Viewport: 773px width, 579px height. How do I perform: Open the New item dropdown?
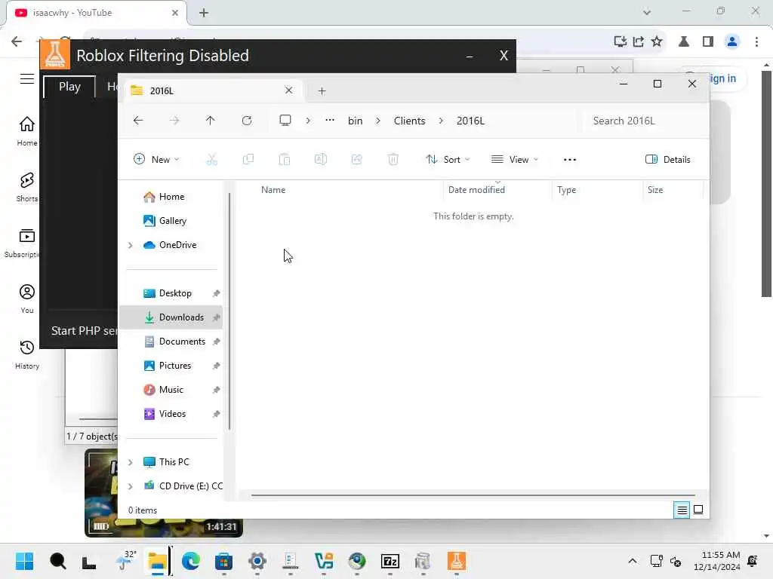pos(156,160)
